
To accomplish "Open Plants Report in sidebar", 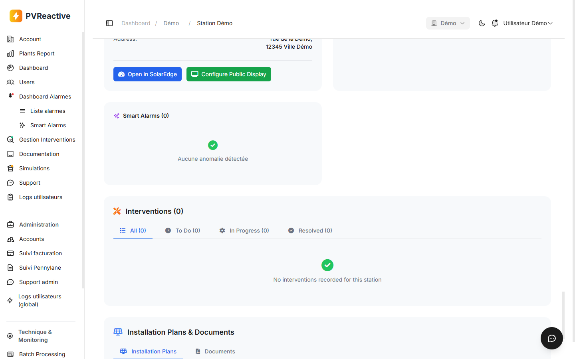I will [37, 53].
